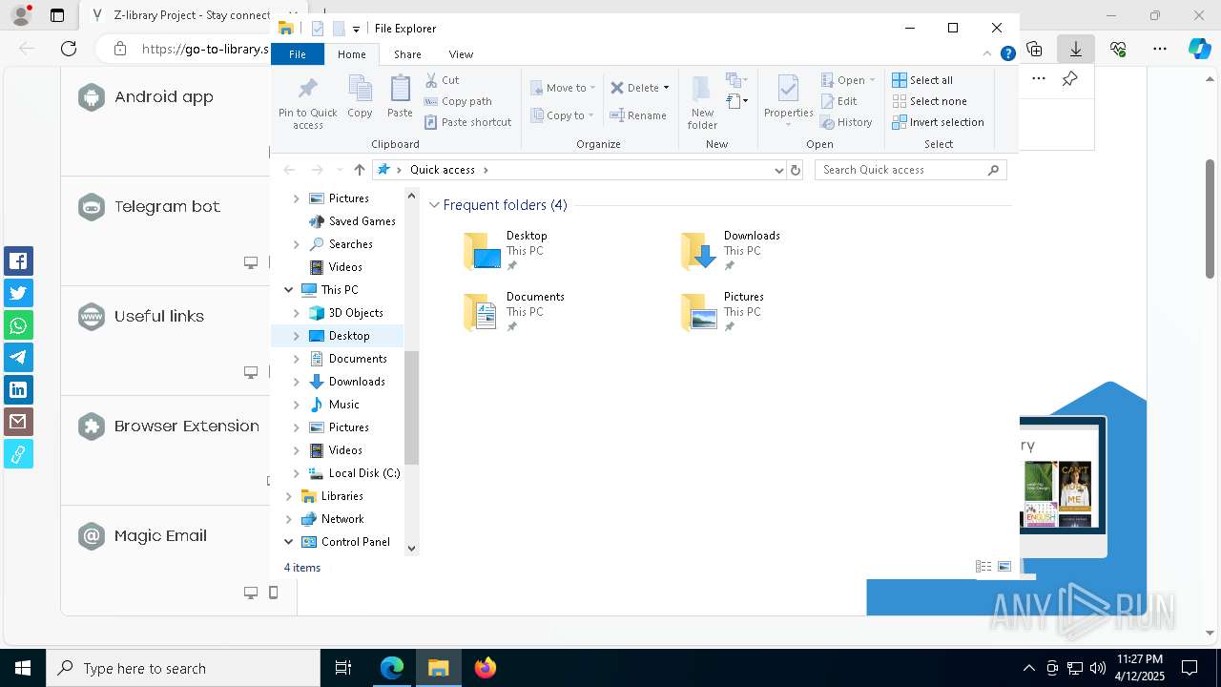Viewport: 1221px width, 687px height.
Task: Click the address bar refresh button
Action: click(796, 170)
